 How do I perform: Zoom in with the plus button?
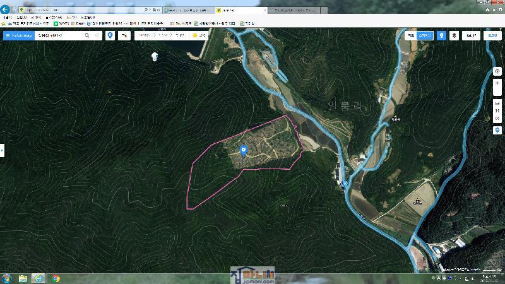tap(497, 83)
